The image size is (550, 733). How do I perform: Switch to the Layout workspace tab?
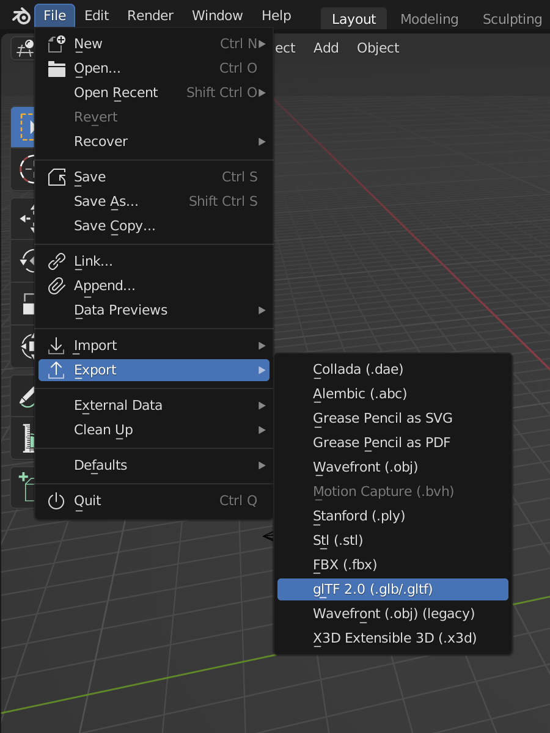pos(354,20)
